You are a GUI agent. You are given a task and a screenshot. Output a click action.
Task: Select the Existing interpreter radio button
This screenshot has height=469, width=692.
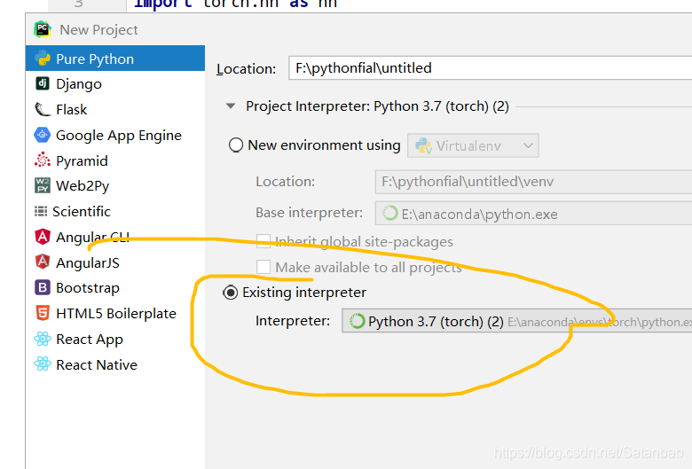(231, 292)
